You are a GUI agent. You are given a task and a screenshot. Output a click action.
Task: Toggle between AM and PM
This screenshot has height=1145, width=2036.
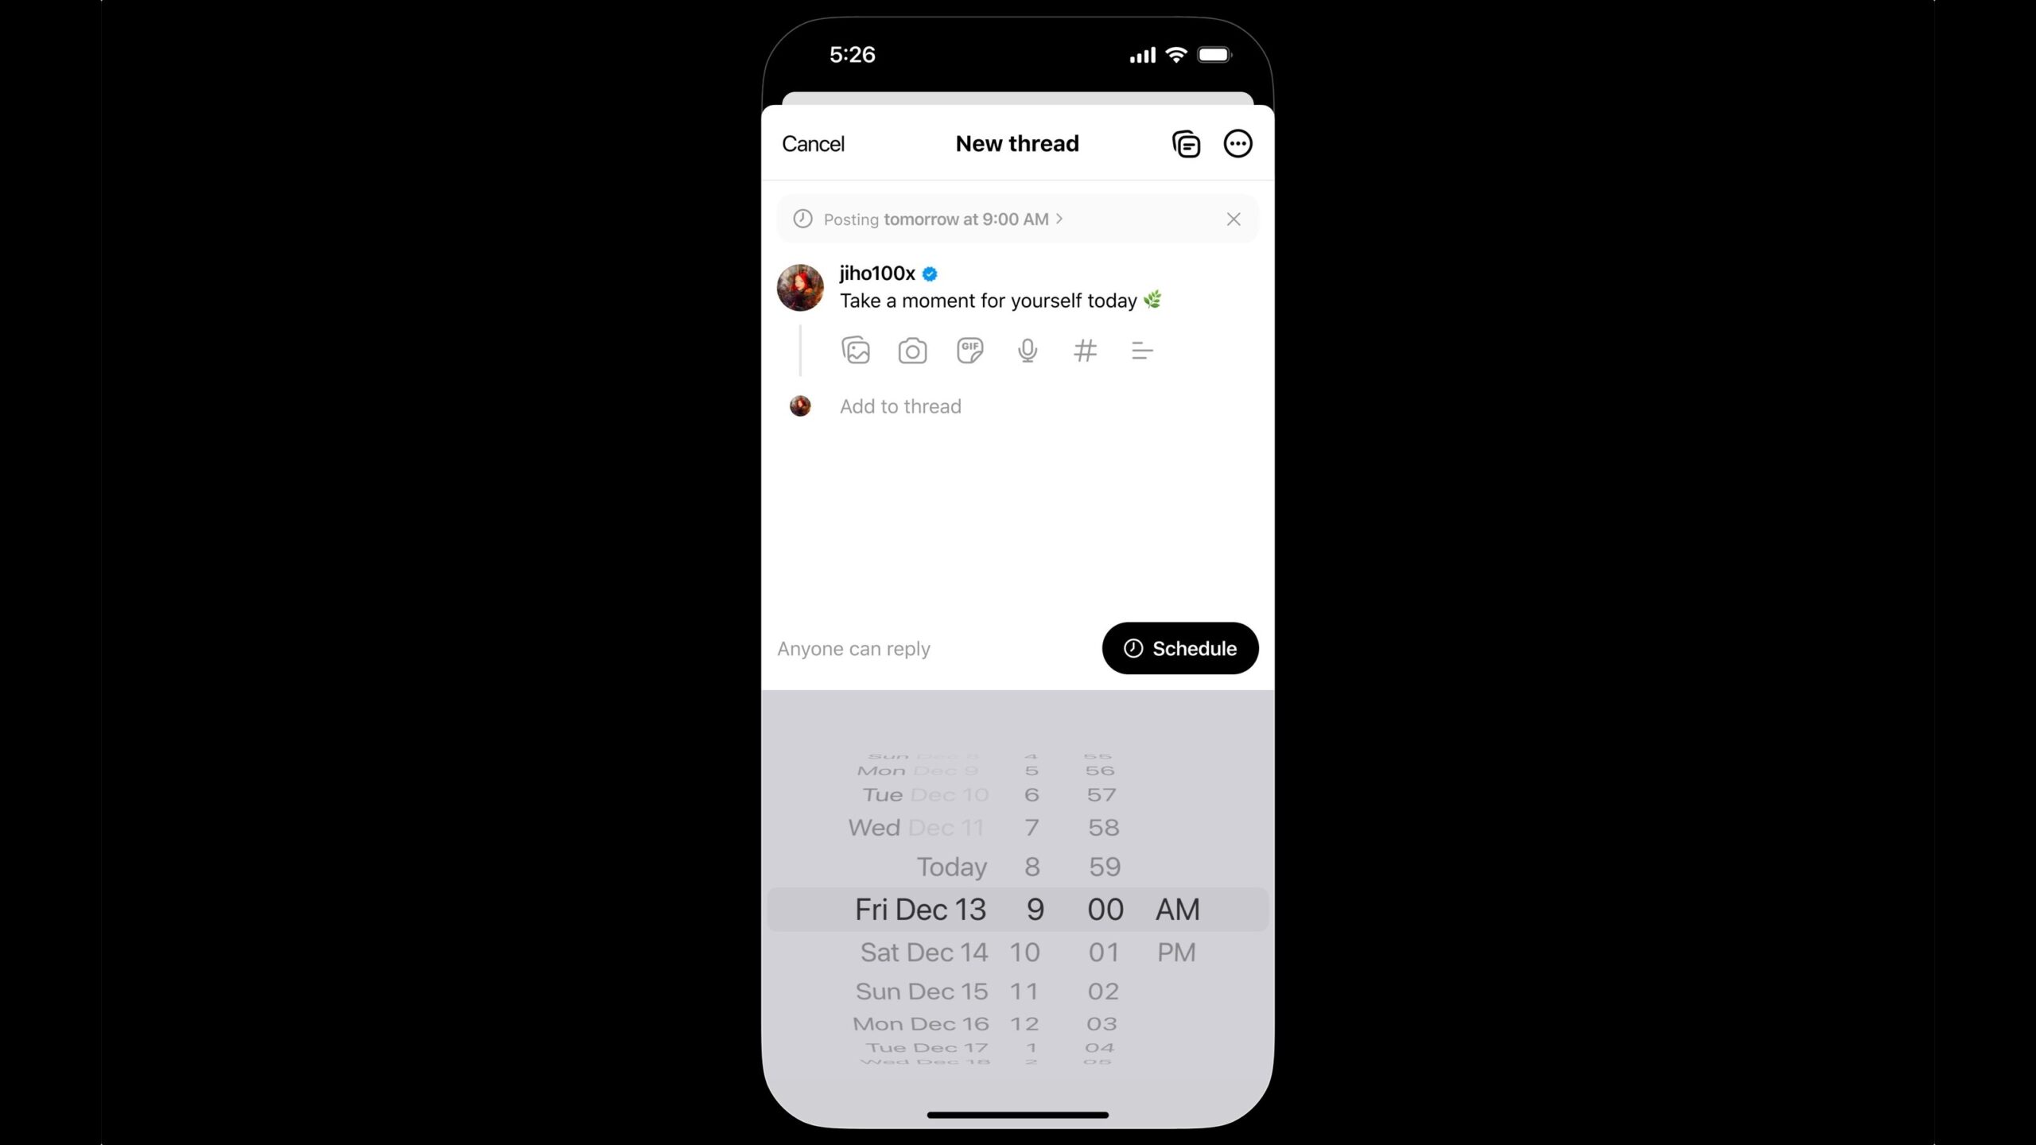pyautogui.click(x=1176, y=952)
